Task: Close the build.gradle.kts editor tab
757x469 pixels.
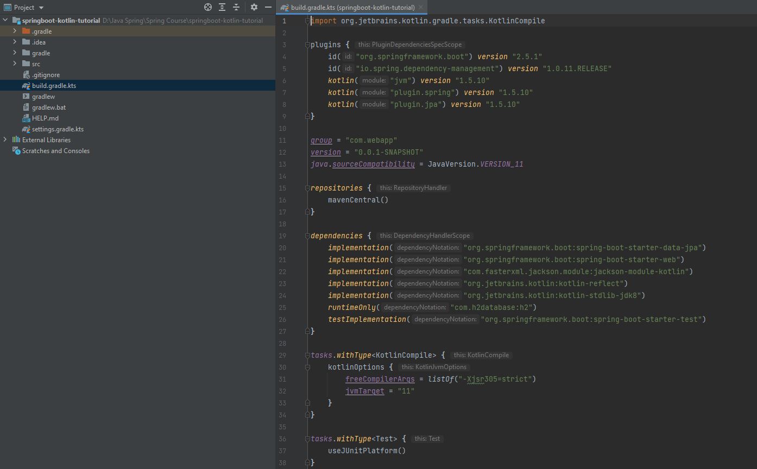Action: [x=421, y=8]
